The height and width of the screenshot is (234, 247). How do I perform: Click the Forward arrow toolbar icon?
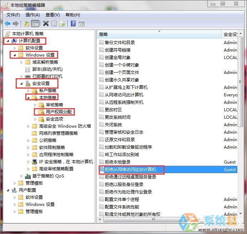(x=16, y=24)
